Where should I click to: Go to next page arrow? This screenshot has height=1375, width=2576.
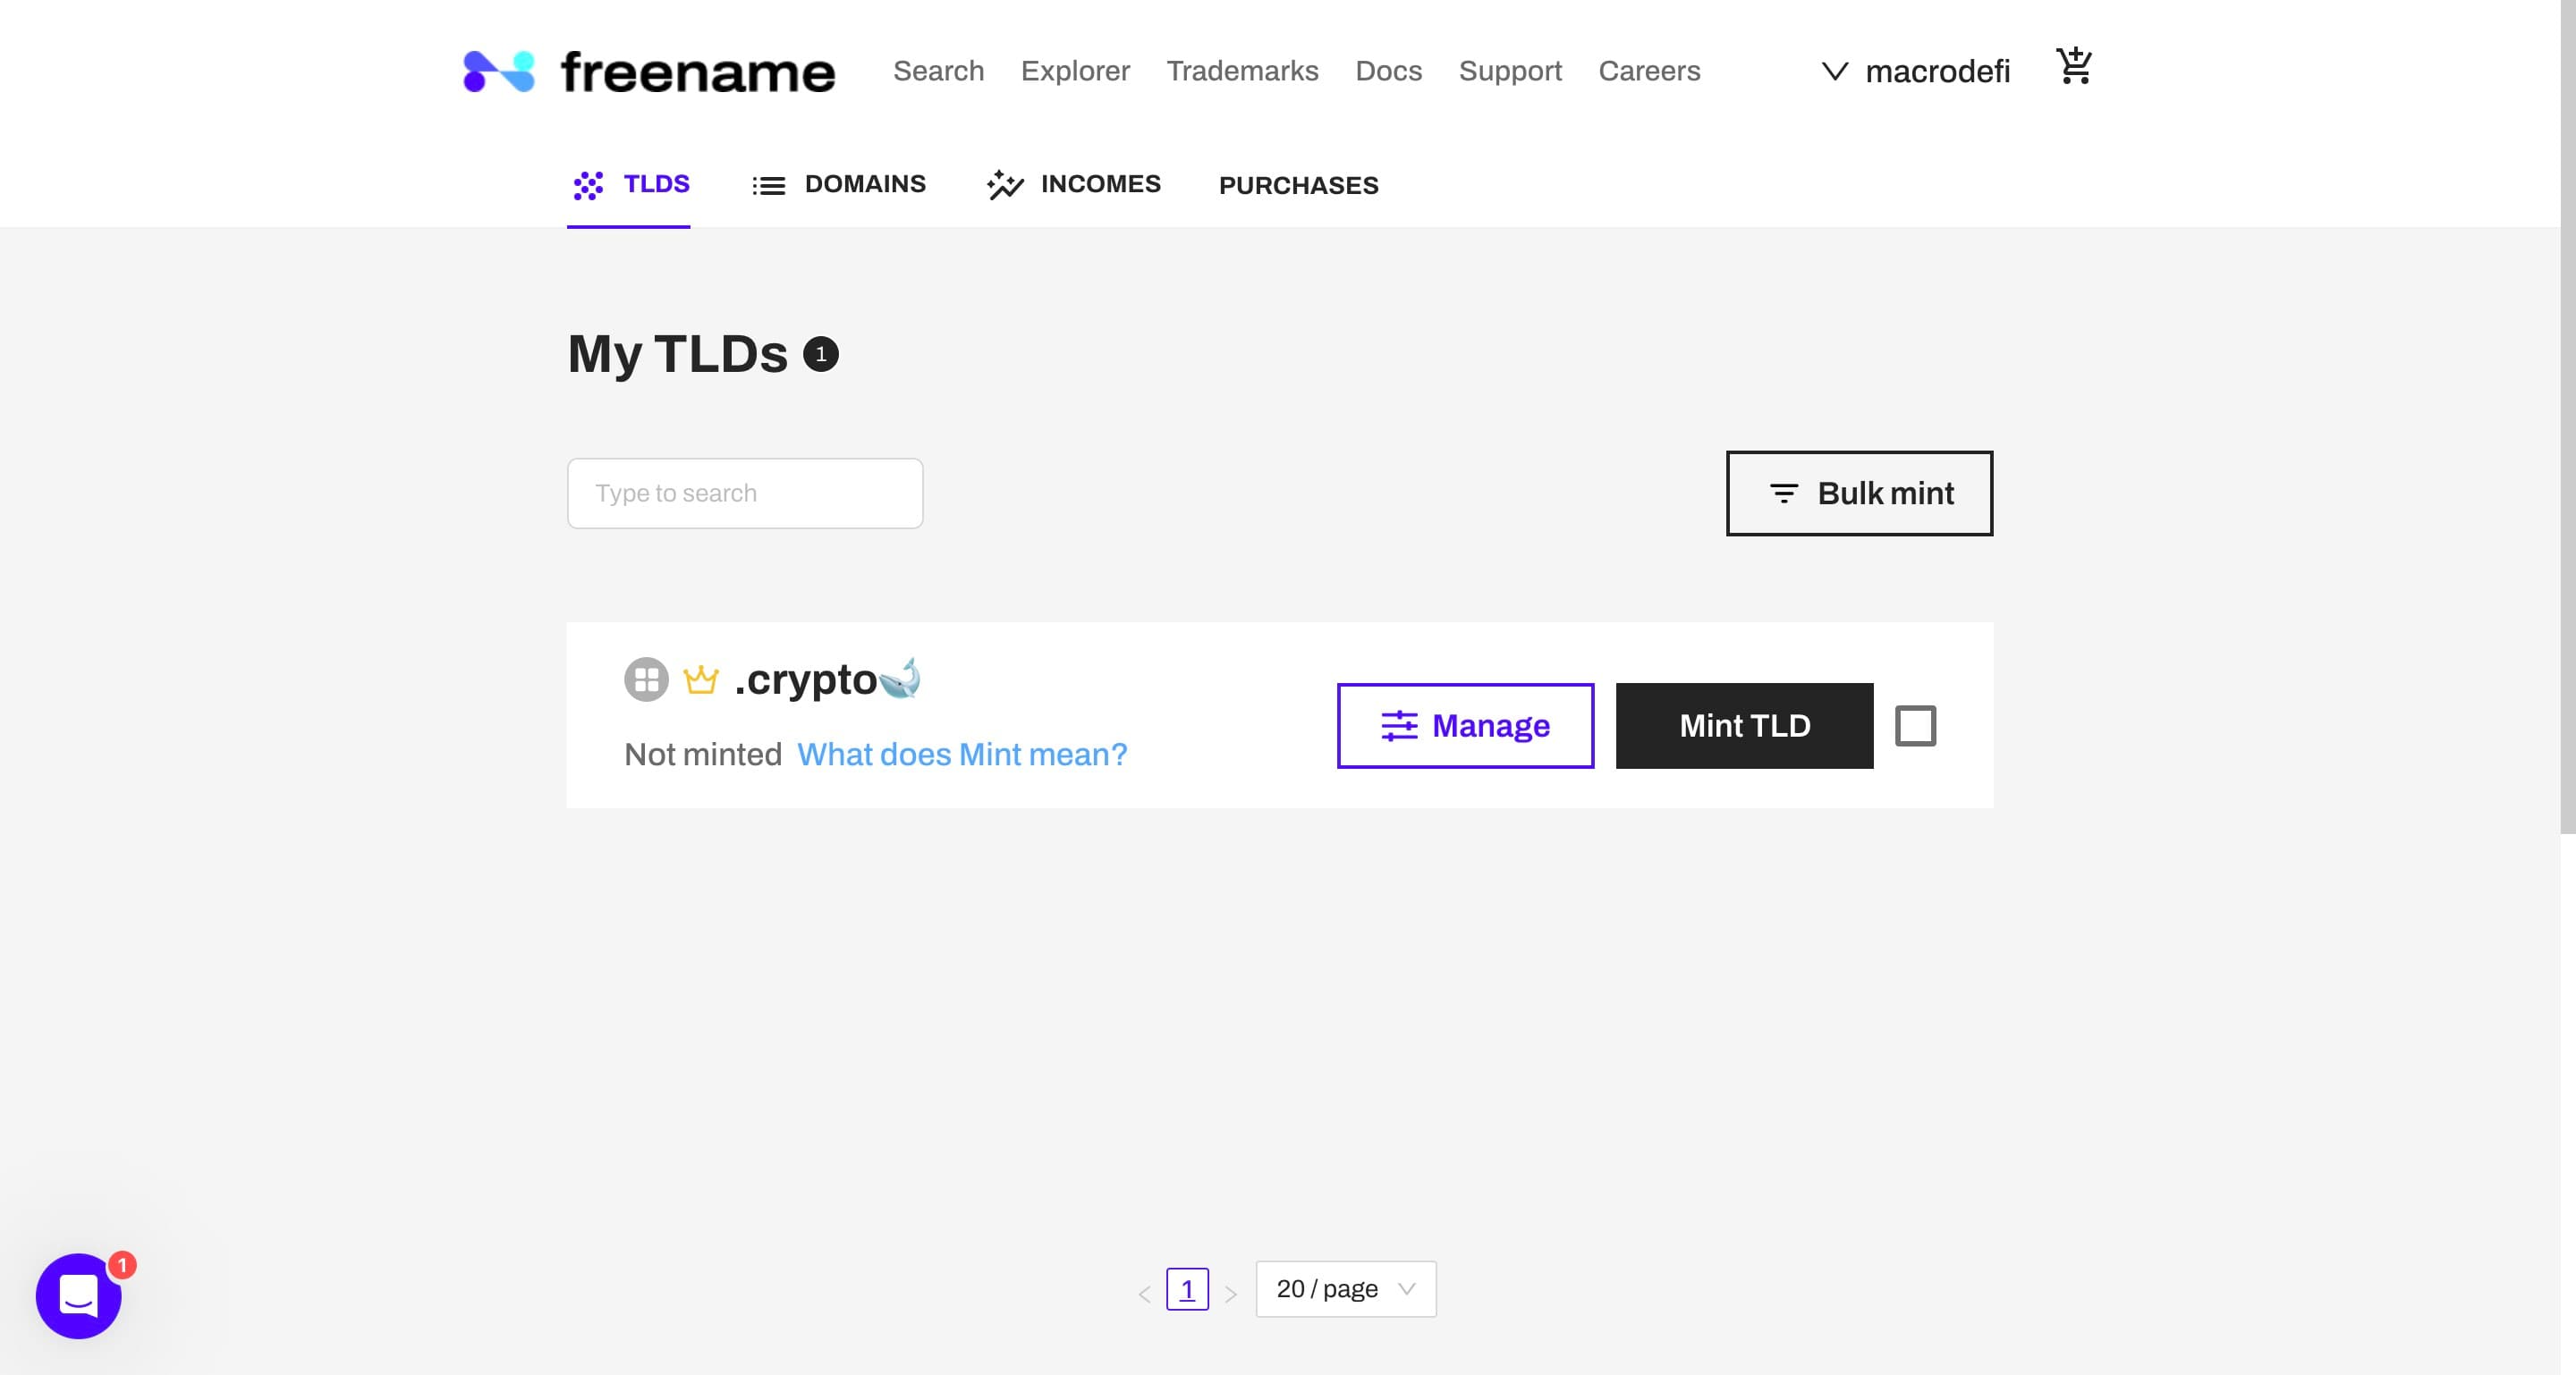1231,1294
